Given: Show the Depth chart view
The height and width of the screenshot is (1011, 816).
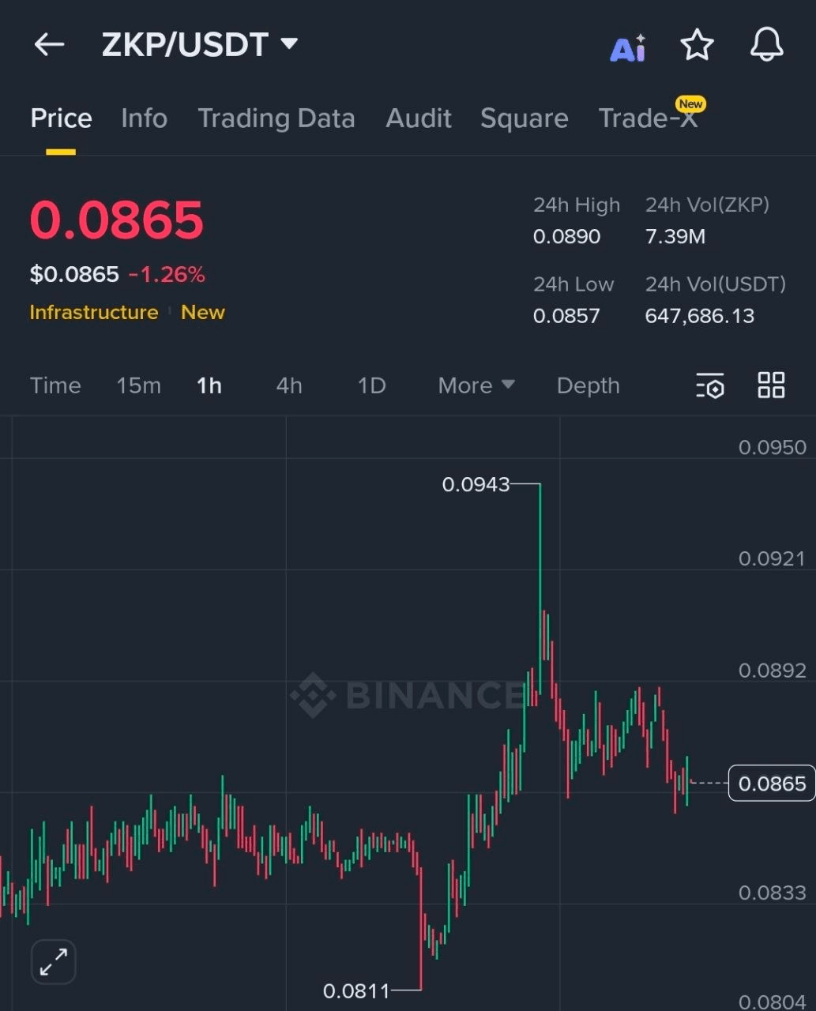Looking at the screenshot, I should [588, 385].
